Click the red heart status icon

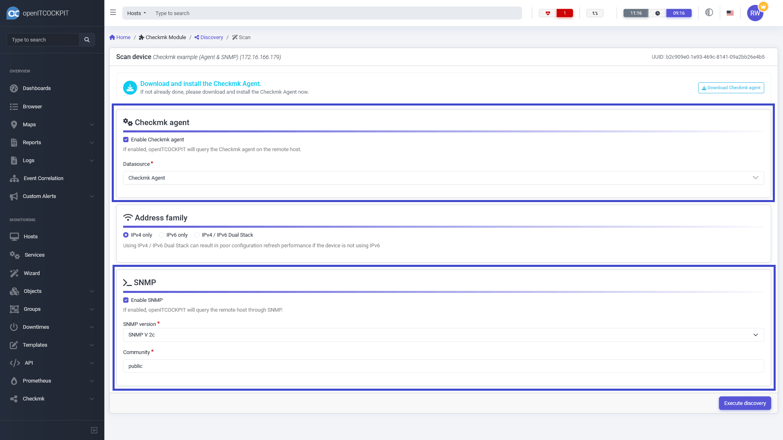548,13
